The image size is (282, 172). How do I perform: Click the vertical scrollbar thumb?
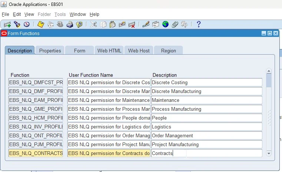(269, 80)
